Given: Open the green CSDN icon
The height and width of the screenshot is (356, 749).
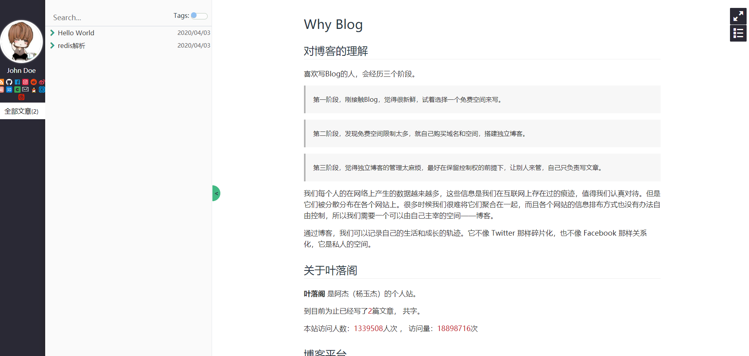Looking at the screenshot, I should (x=17, y=89).
